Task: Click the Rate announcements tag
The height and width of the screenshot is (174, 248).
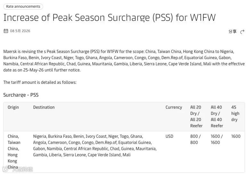Action: 23,6
